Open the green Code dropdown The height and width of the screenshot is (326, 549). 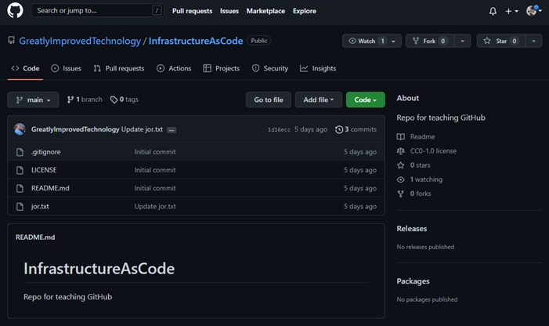coord(365,100)
